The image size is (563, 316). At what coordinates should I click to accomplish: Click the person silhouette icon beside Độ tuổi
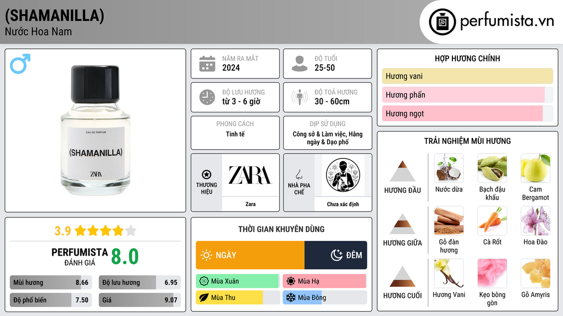300,64
